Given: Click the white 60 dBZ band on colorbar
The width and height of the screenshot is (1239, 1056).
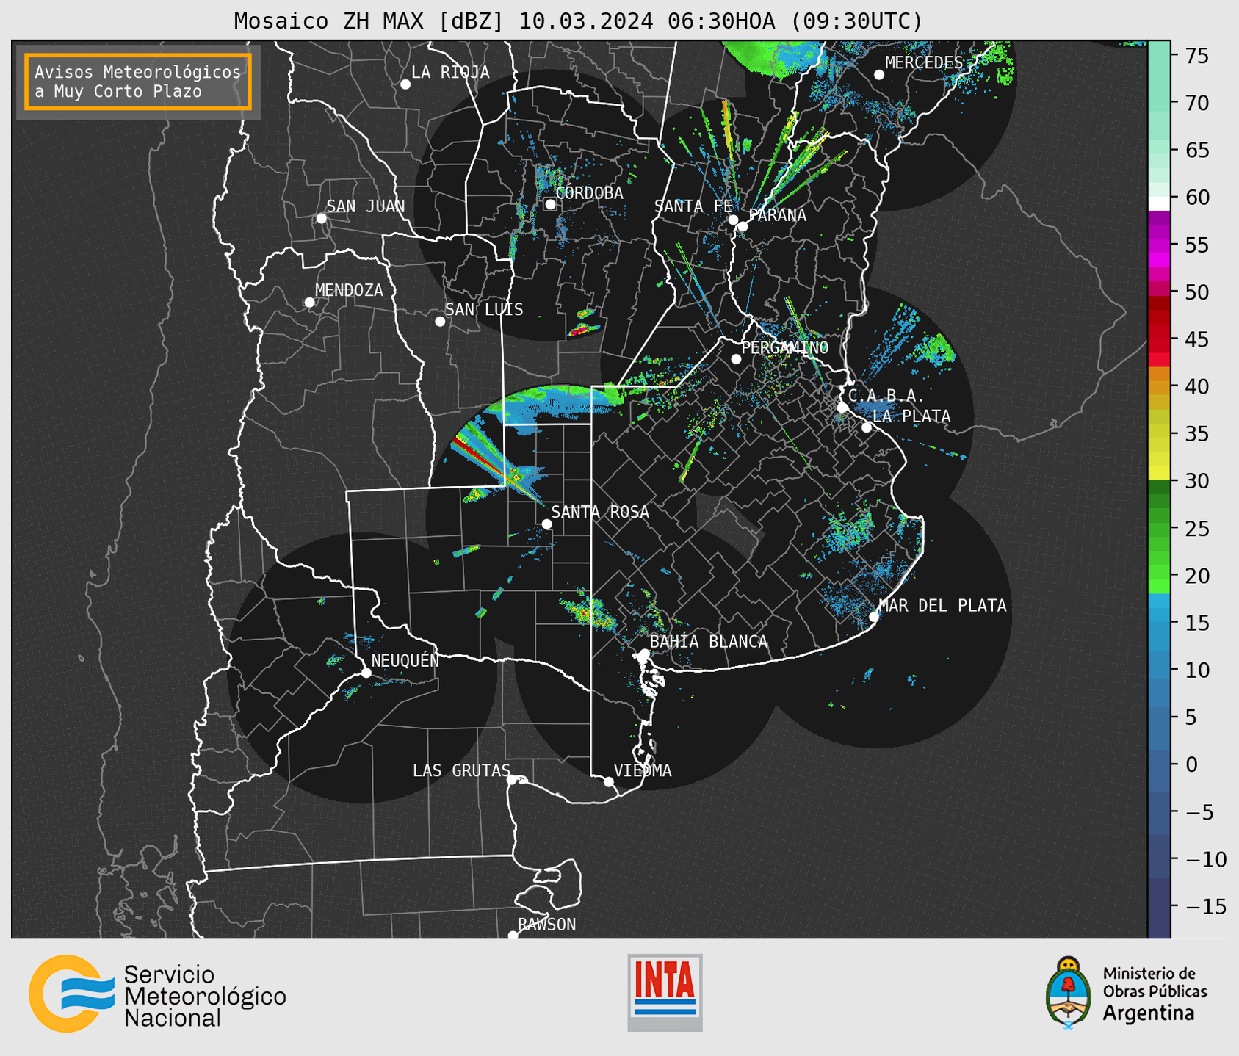Looking at the screenshot, I should [1159, 204].
